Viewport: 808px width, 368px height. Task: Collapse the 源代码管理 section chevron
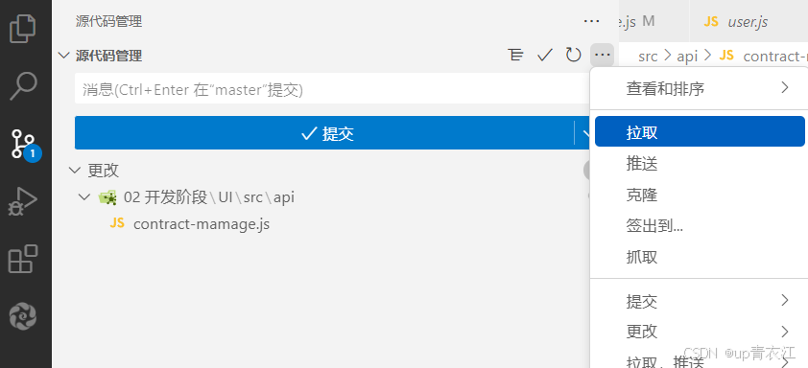(64, 55)
